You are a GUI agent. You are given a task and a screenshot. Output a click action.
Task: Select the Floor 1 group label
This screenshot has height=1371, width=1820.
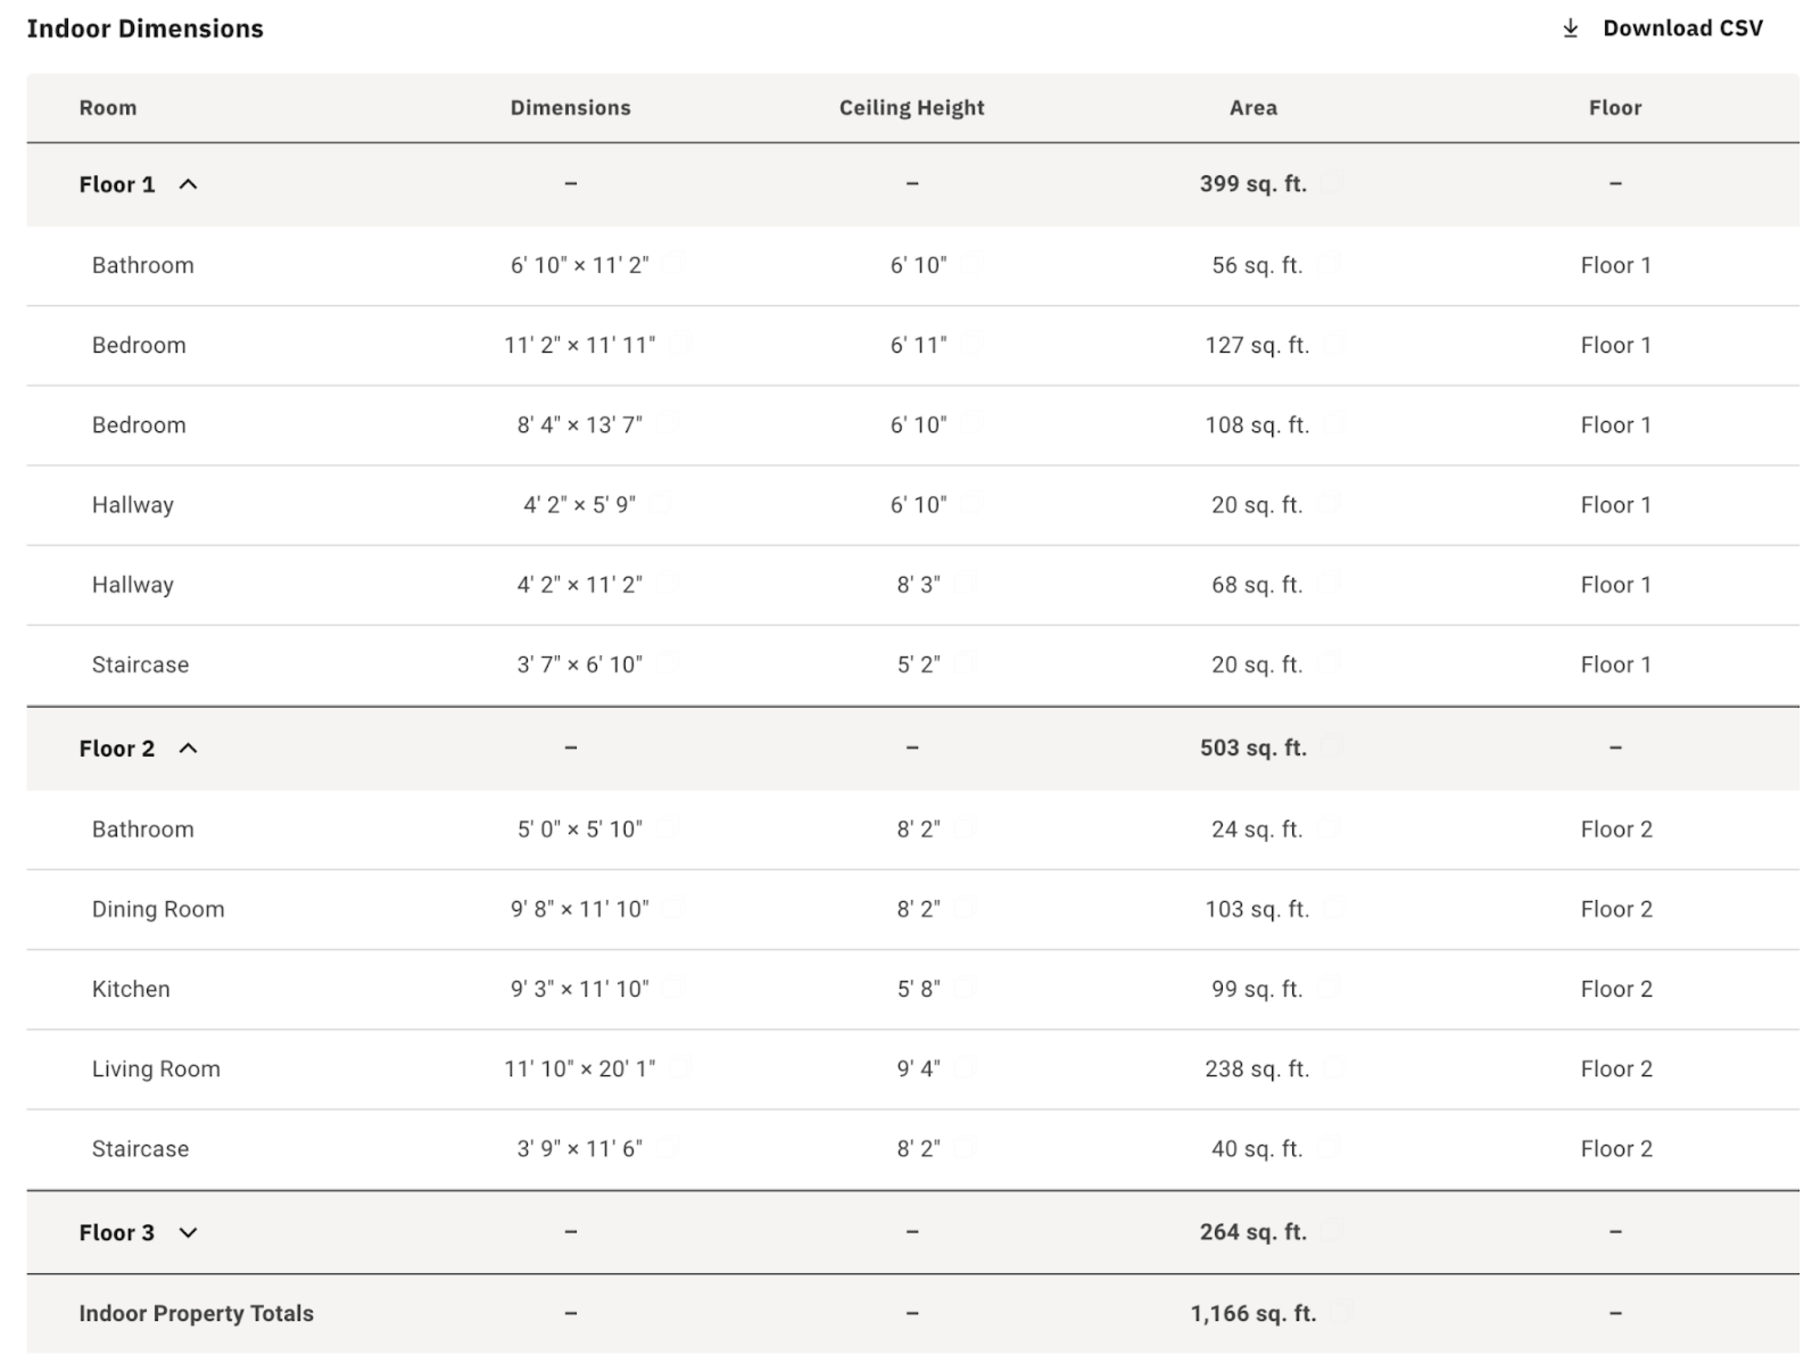tap(117, 184)
